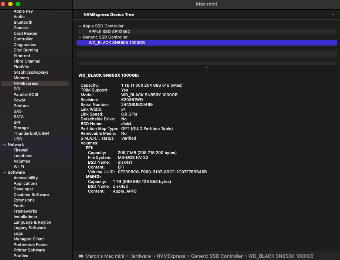Open Storage section in sidebar
Image resolution: width=340 pixels, height=260 pixels.
point(21,128)
